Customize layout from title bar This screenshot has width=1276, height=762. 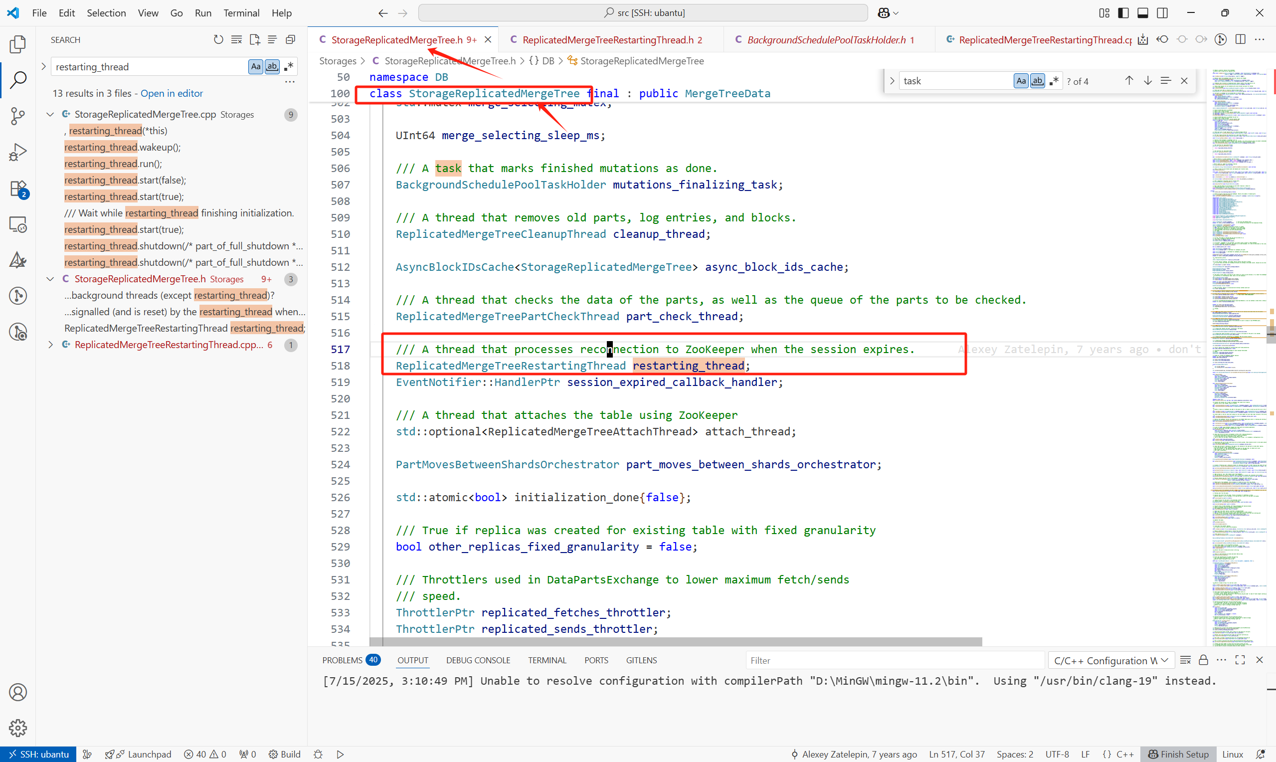coord(1104,13)
